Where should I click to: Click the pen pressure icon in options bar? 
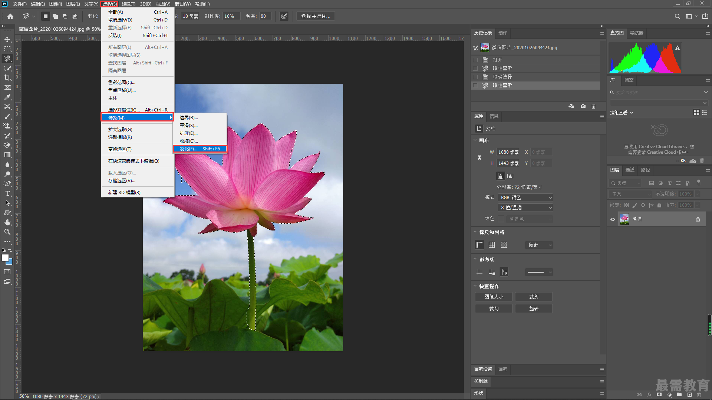[x=284, y=16]
